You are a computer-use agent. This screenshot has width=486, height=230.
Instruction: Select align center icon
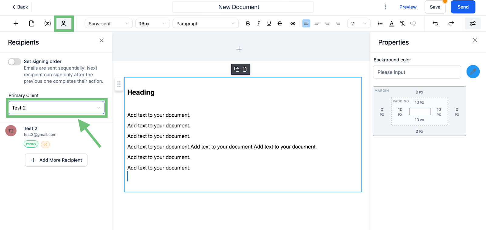(327, 23)
